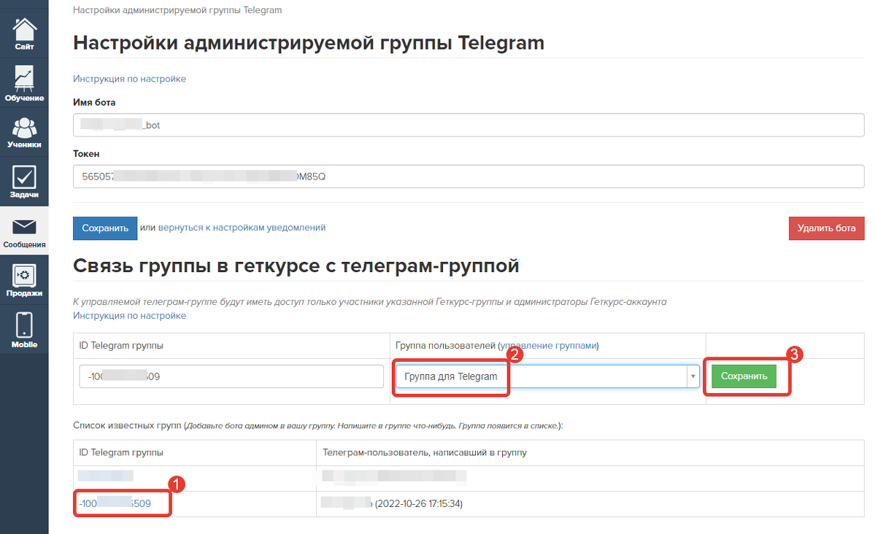Click the Телеграм-пользователь, написавший в группу column header
Image resolution: width=875 pixels, height=534 pixels.
coord(425,452)
